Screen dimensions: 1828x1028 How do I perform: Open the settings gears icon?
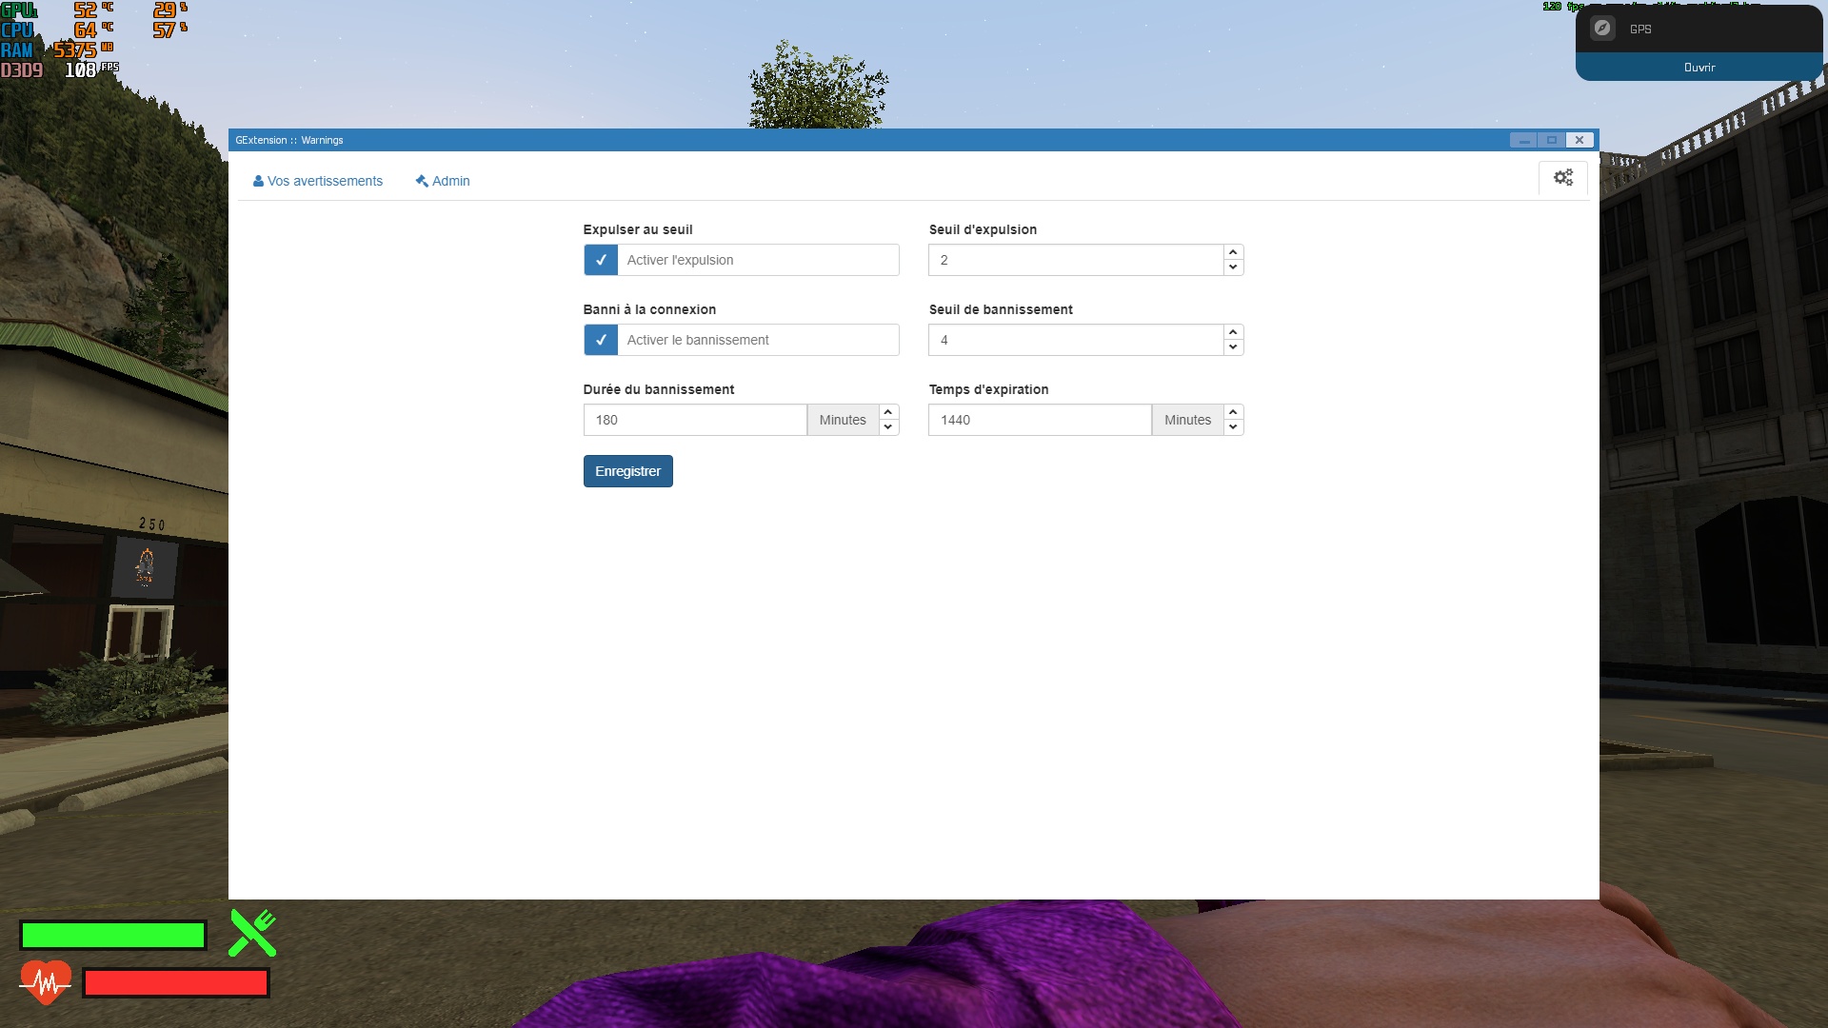click(1563, 178)
